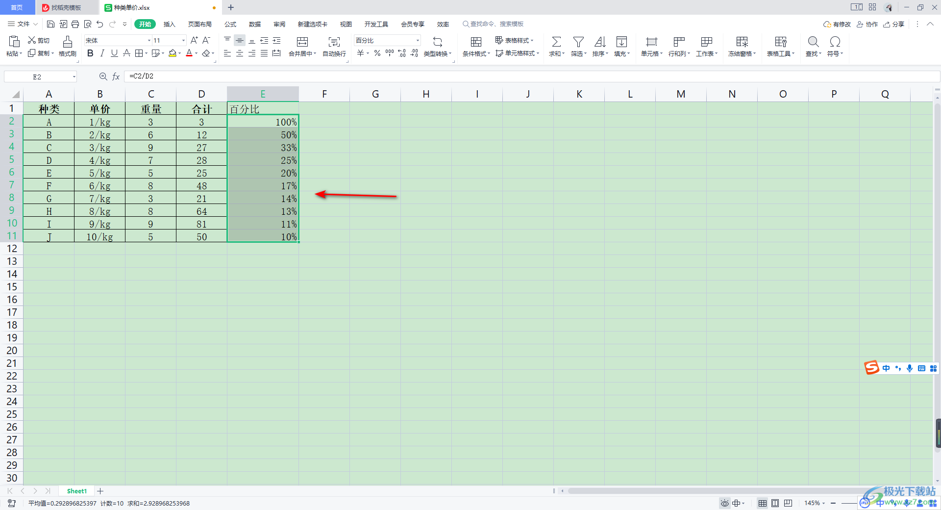Switch to the 找稻壳模板 window tab
The height and width of the screenshot is (510, 941).
point(66,7)
